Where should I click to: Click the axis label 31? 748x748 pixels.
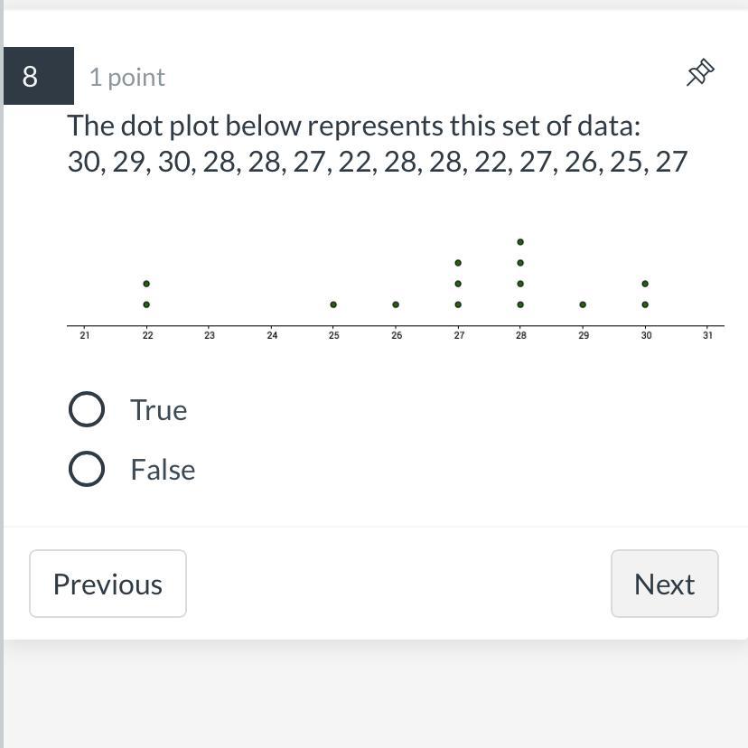pos(707,335)
